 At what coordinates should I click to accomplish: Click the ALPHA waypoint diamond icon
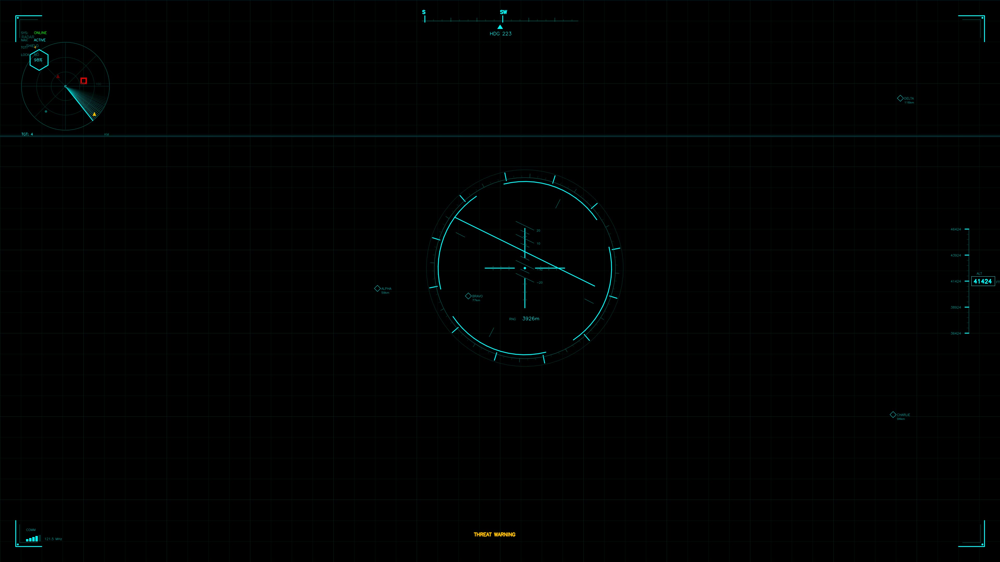pos(378,288)
